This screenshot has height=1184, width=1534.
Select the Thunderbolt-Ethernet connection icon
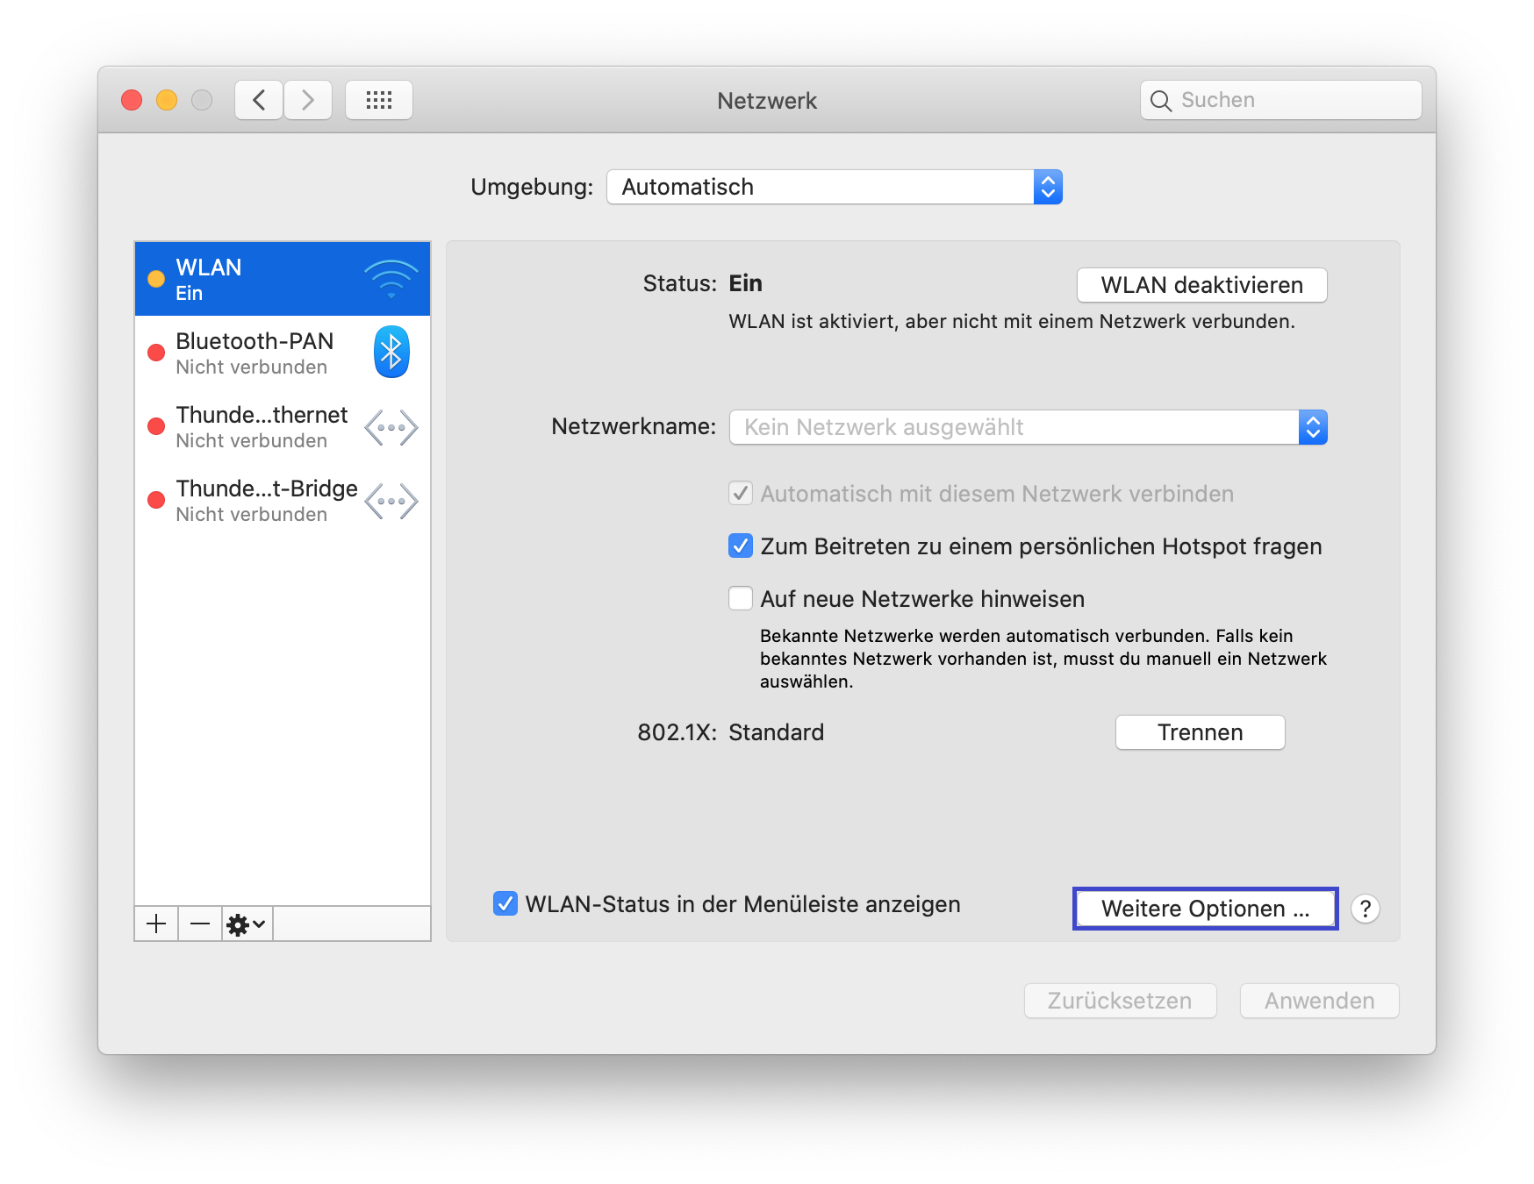coord(391,427)
